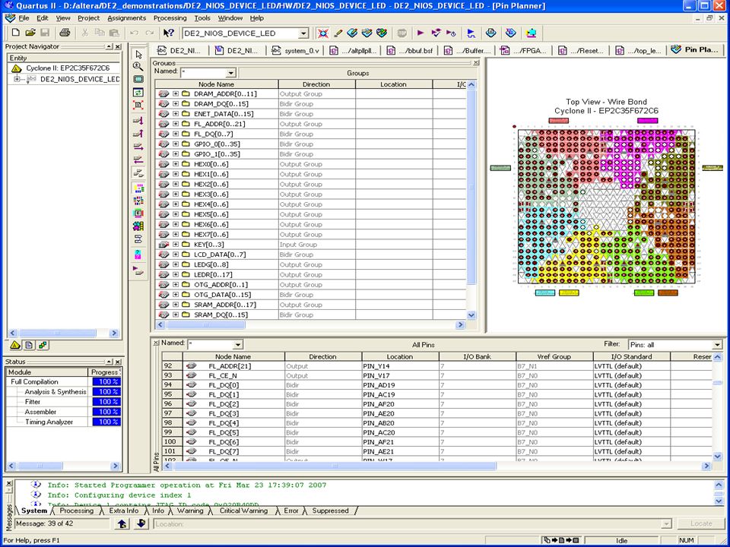The height and width of the screenshot is (547, 730).
Task: Expand the LEDR[0..17] group
Action: [176, 275]
